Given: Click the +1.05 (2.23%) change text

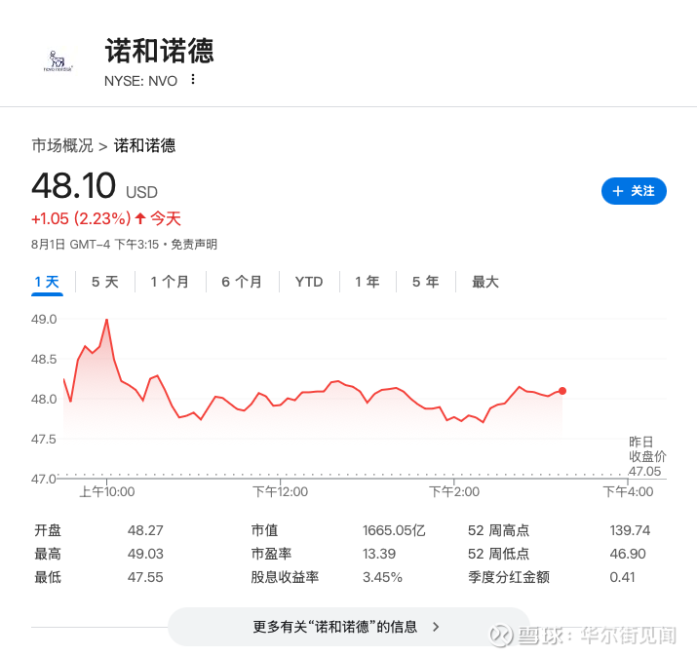Looking at the screenshot, I should tap(81, 218).
